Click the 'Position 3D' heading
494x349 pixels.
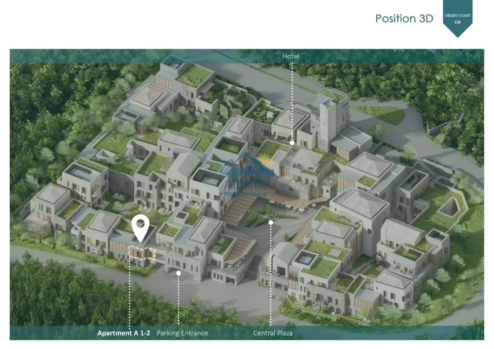tap(404, 18)
